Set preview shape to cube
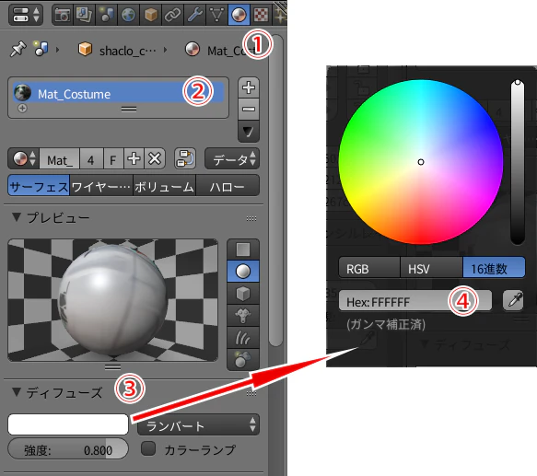537x476 pixels. [x=243, y=294]
